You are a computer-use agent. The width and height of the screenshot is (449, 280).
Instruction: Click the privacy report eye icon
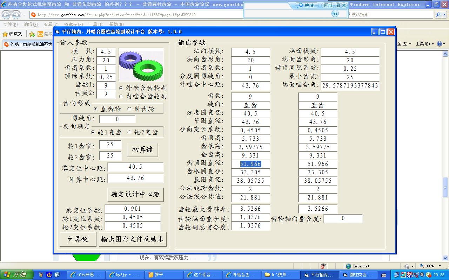point(323,266)
